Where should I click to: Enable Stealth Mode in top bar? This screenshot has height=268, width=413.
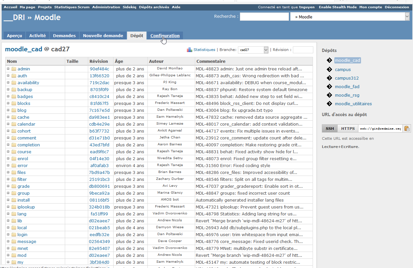(338, 7)
